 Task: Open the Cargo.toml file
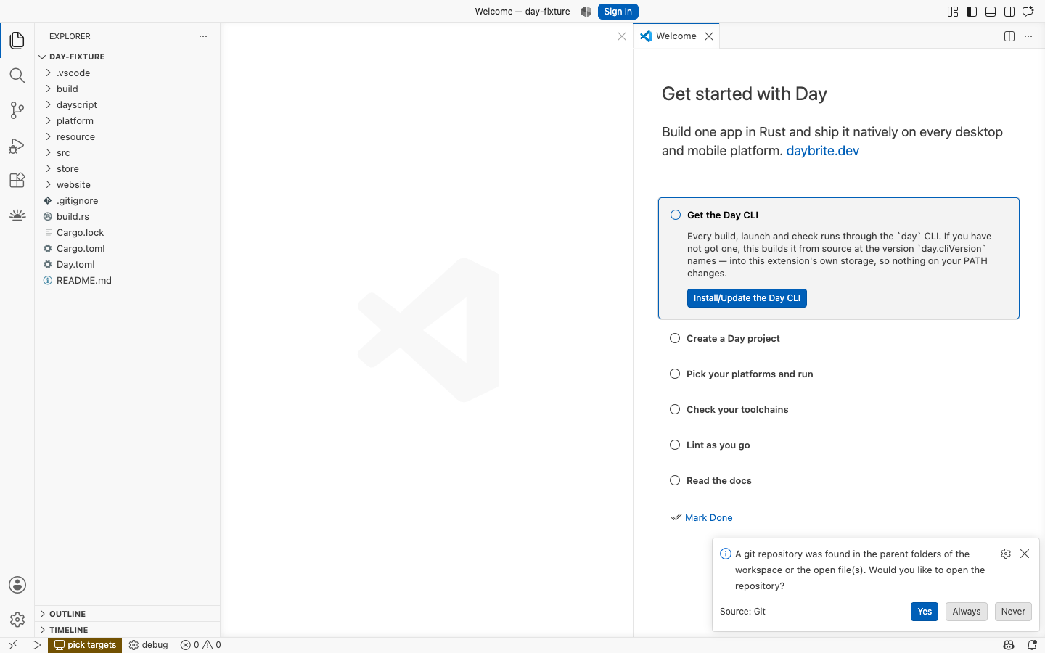[127, 248]
